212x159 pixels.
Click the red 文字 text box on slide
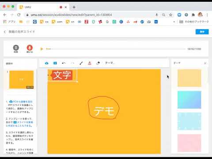(62, 75)
